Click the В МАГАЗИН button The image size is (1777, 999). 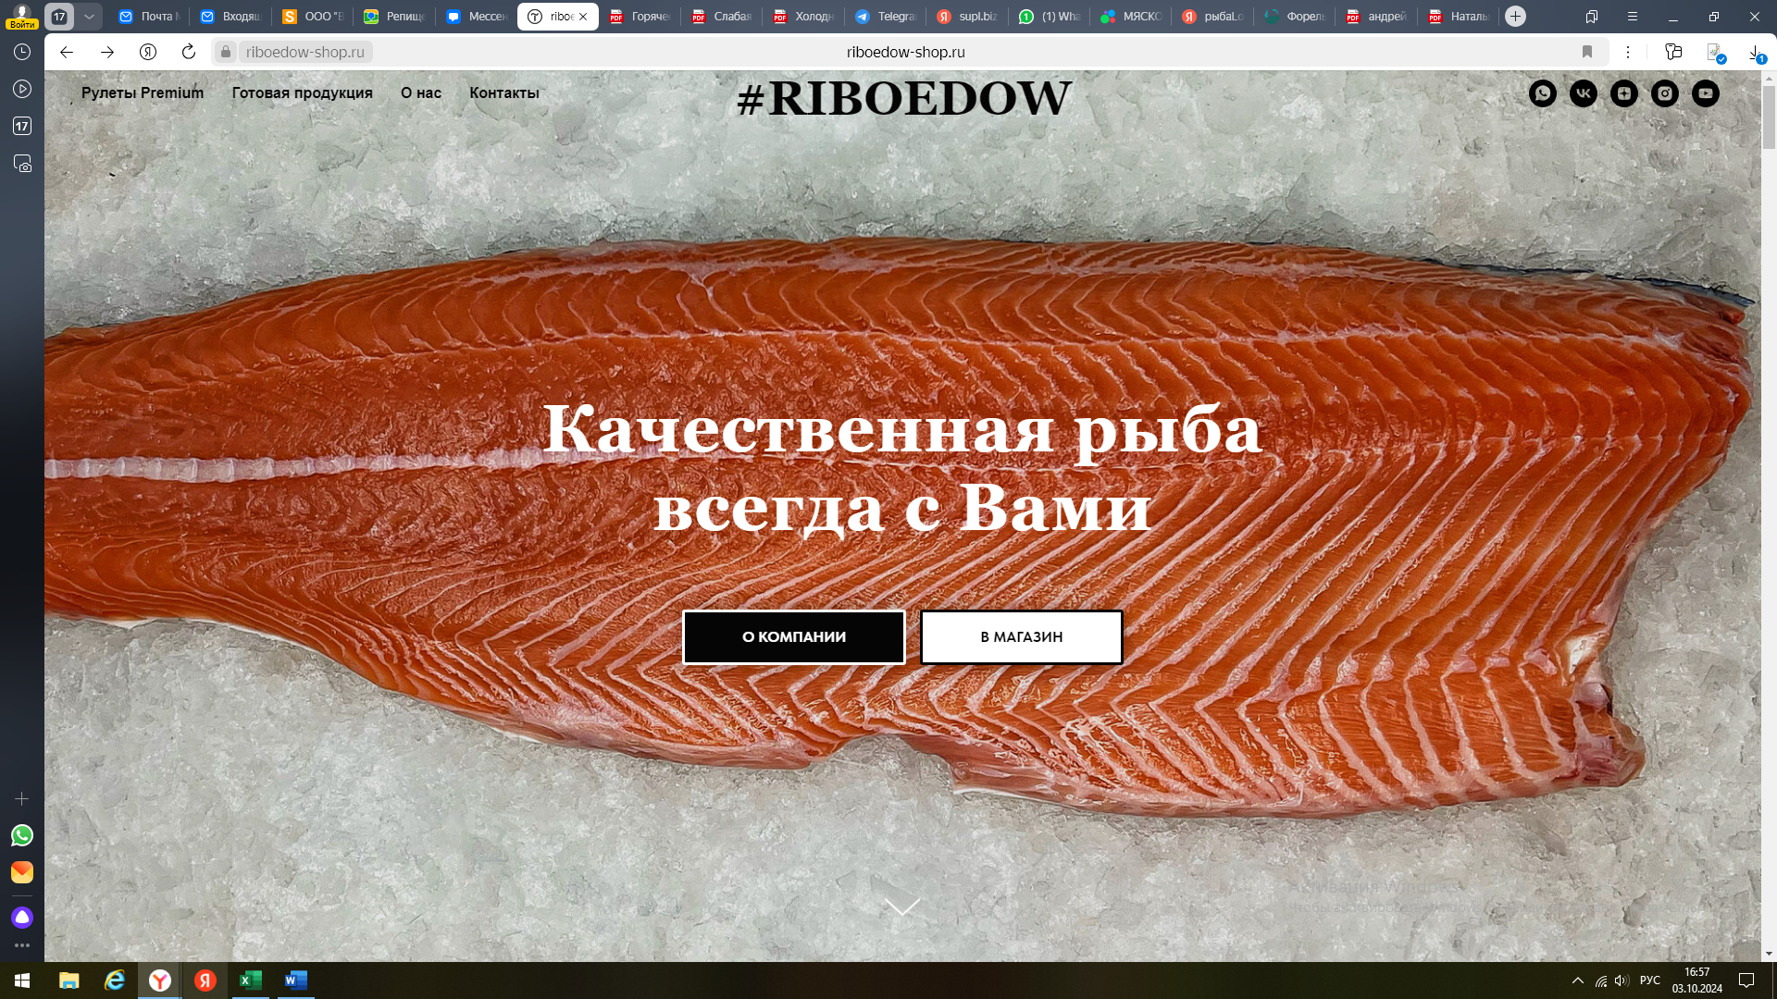tap(1022, 637)
